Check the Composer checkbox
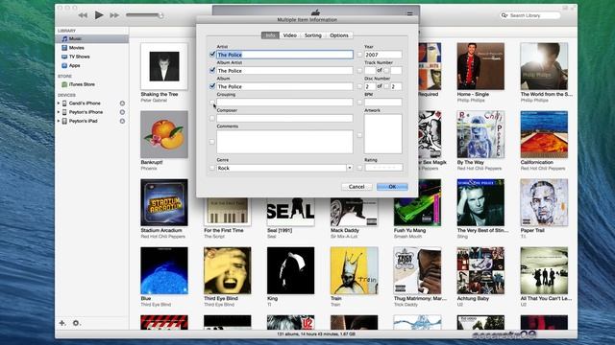This screenshot has width=615, height=345. pos(212,118)
